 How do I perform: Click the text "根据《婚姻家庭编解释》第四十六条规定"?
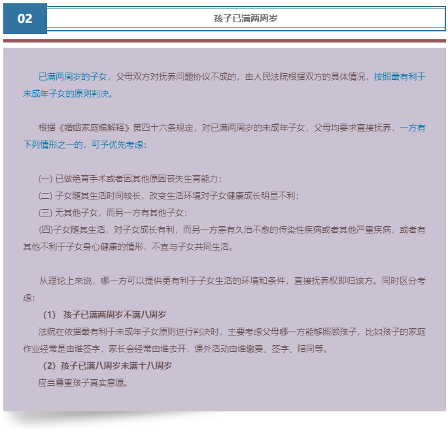tap(116, 128)
